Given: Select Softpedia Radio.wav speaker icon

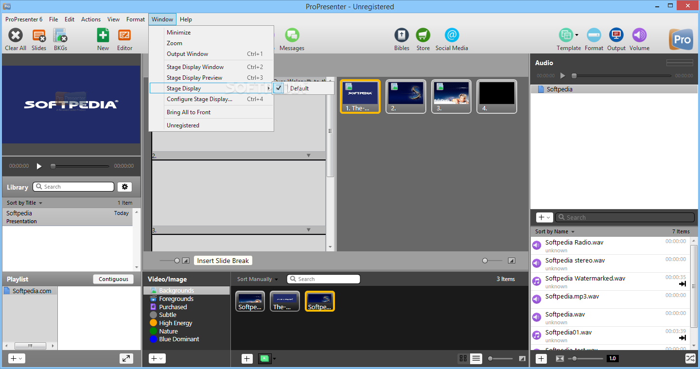Looking at the screenshot, I should 537,245.
